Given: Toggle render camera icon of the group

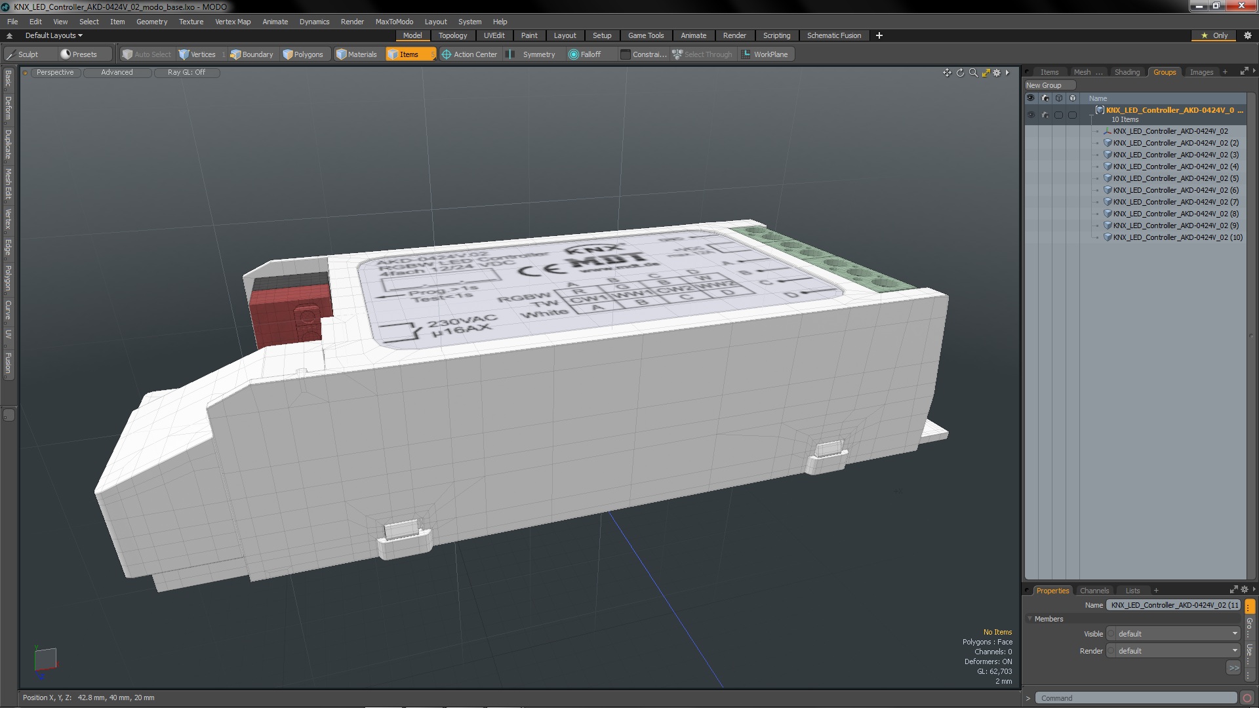Looking at the screenshot, I should 1045,115.
